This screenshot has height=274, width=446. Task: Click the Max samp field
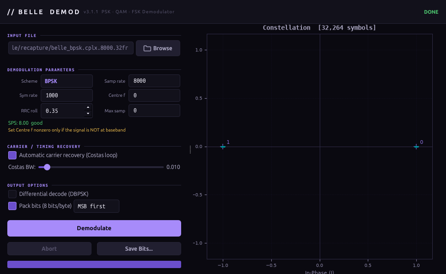tap(154, 111)
